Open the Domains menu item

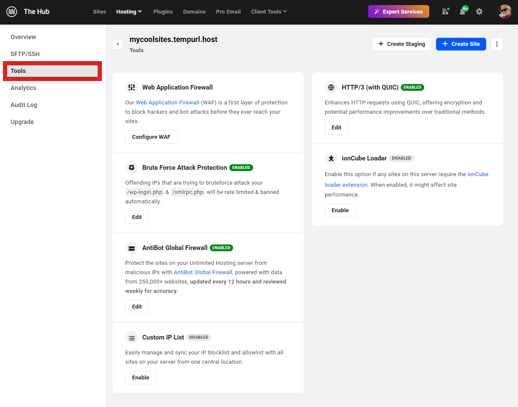(x=194, y=11)
